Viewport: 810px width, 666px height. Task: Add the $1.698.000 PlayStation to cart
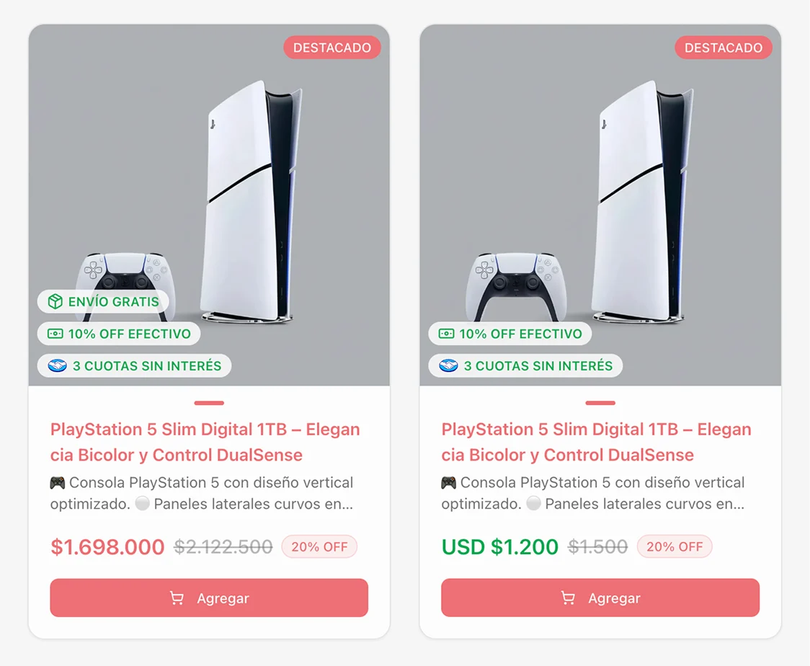point(209,598)
